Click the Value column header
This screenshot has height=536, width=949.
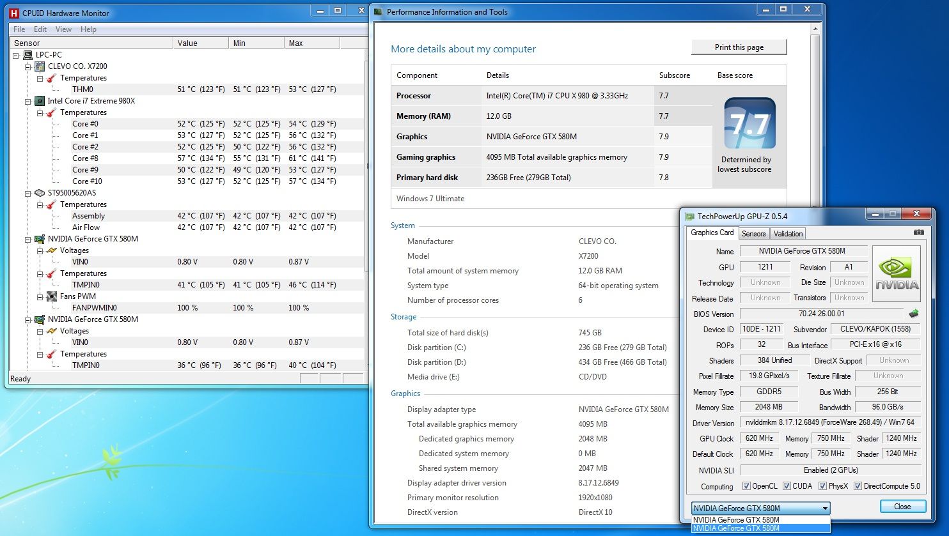[x=201, y=43]
